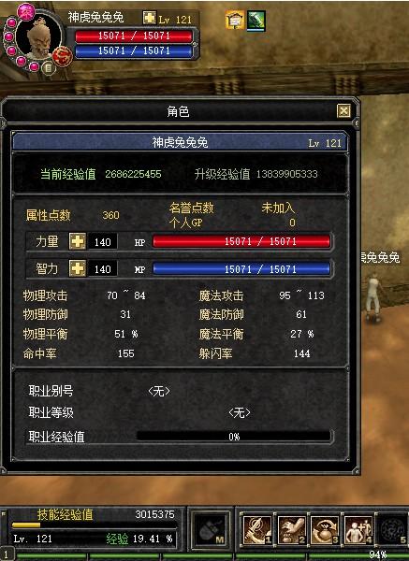Click the small round list button under portrait
The image size is (409, 561).
tap(48, 68)
